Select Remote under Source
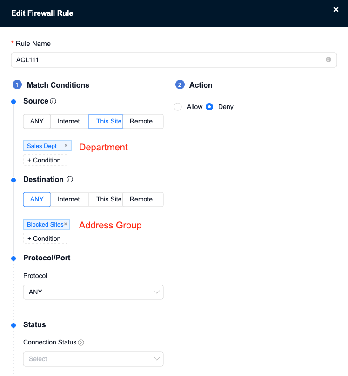Viewport: 348px width, 376px height. (x=143, y=121)
